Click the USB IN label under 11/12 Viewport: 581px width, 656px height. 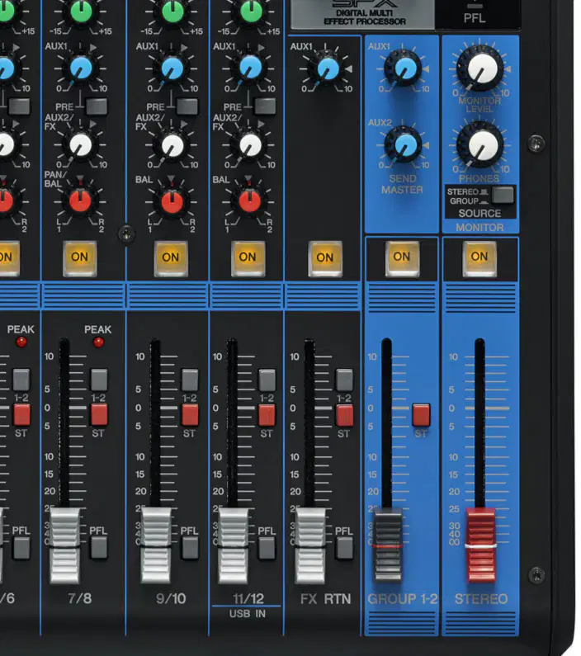248,614
